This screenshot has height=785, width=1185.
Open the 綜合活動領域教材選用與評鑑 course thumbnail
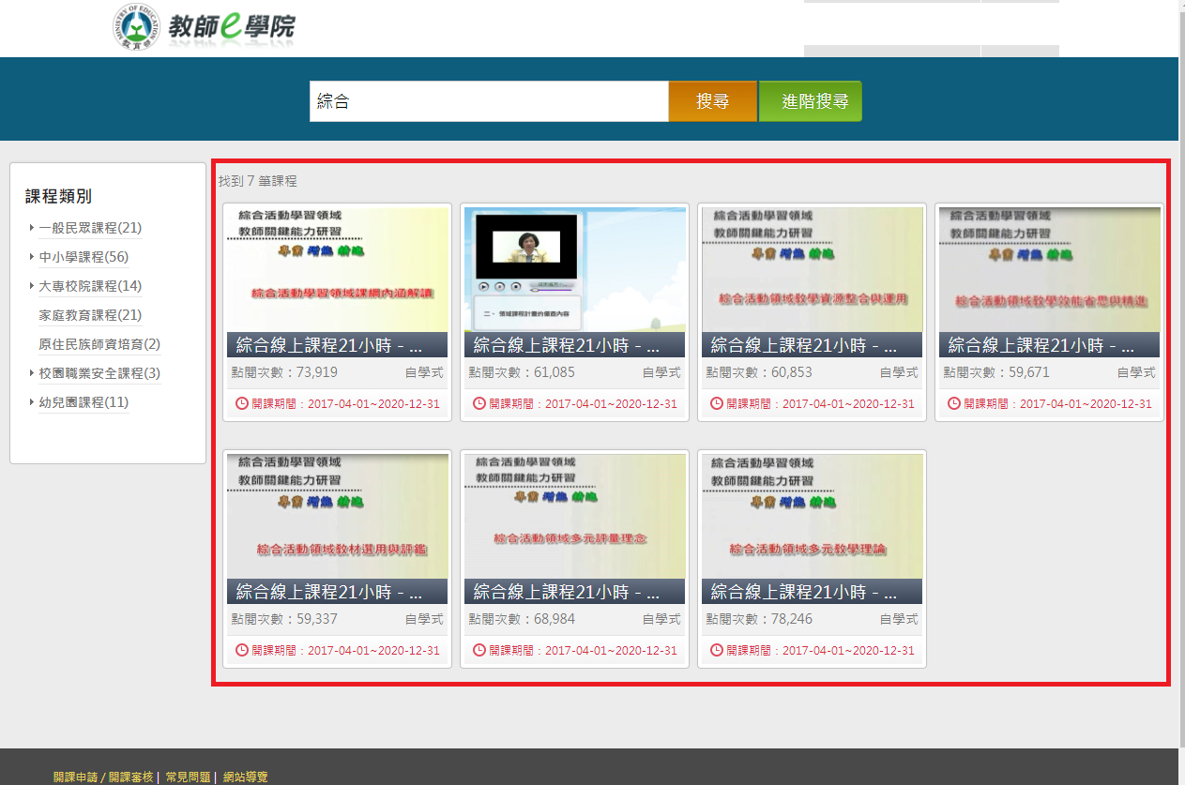coord(337,516)
